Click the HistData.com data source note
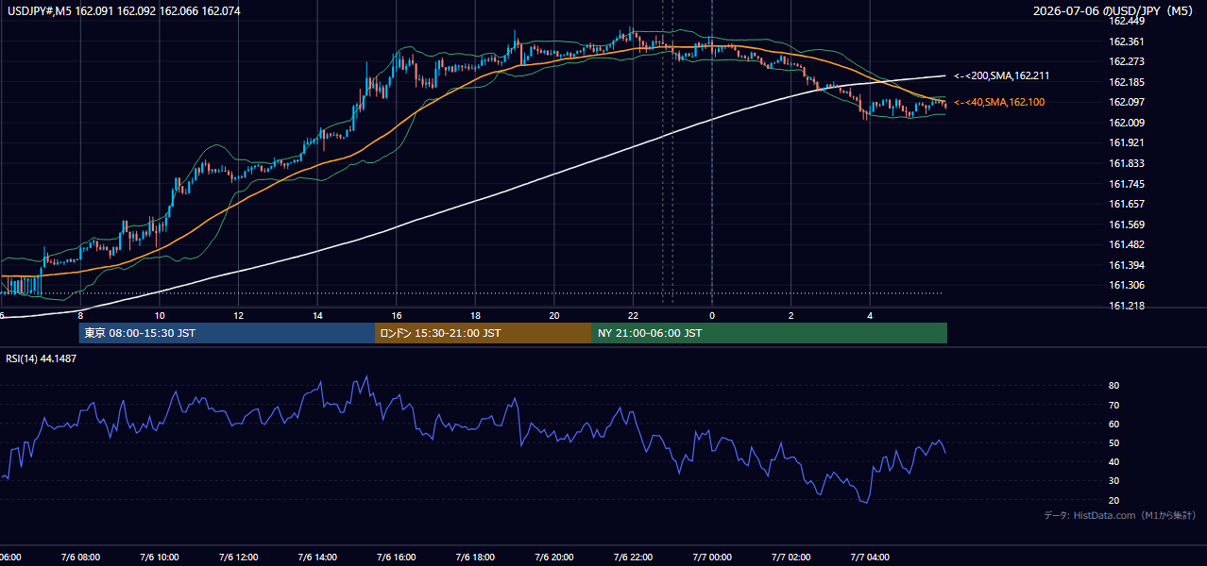1207x566 pixels. 1119,515
